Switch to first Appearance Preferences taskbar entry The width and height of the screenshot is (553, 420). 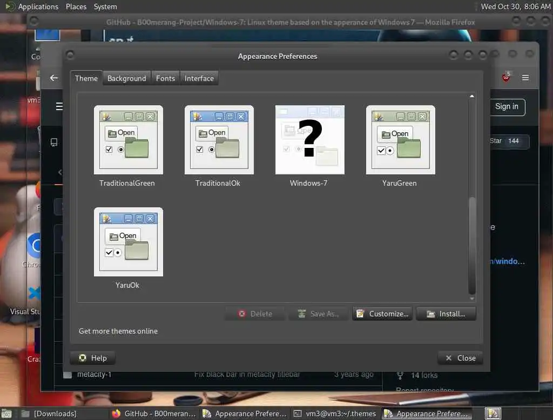[245, 414]
